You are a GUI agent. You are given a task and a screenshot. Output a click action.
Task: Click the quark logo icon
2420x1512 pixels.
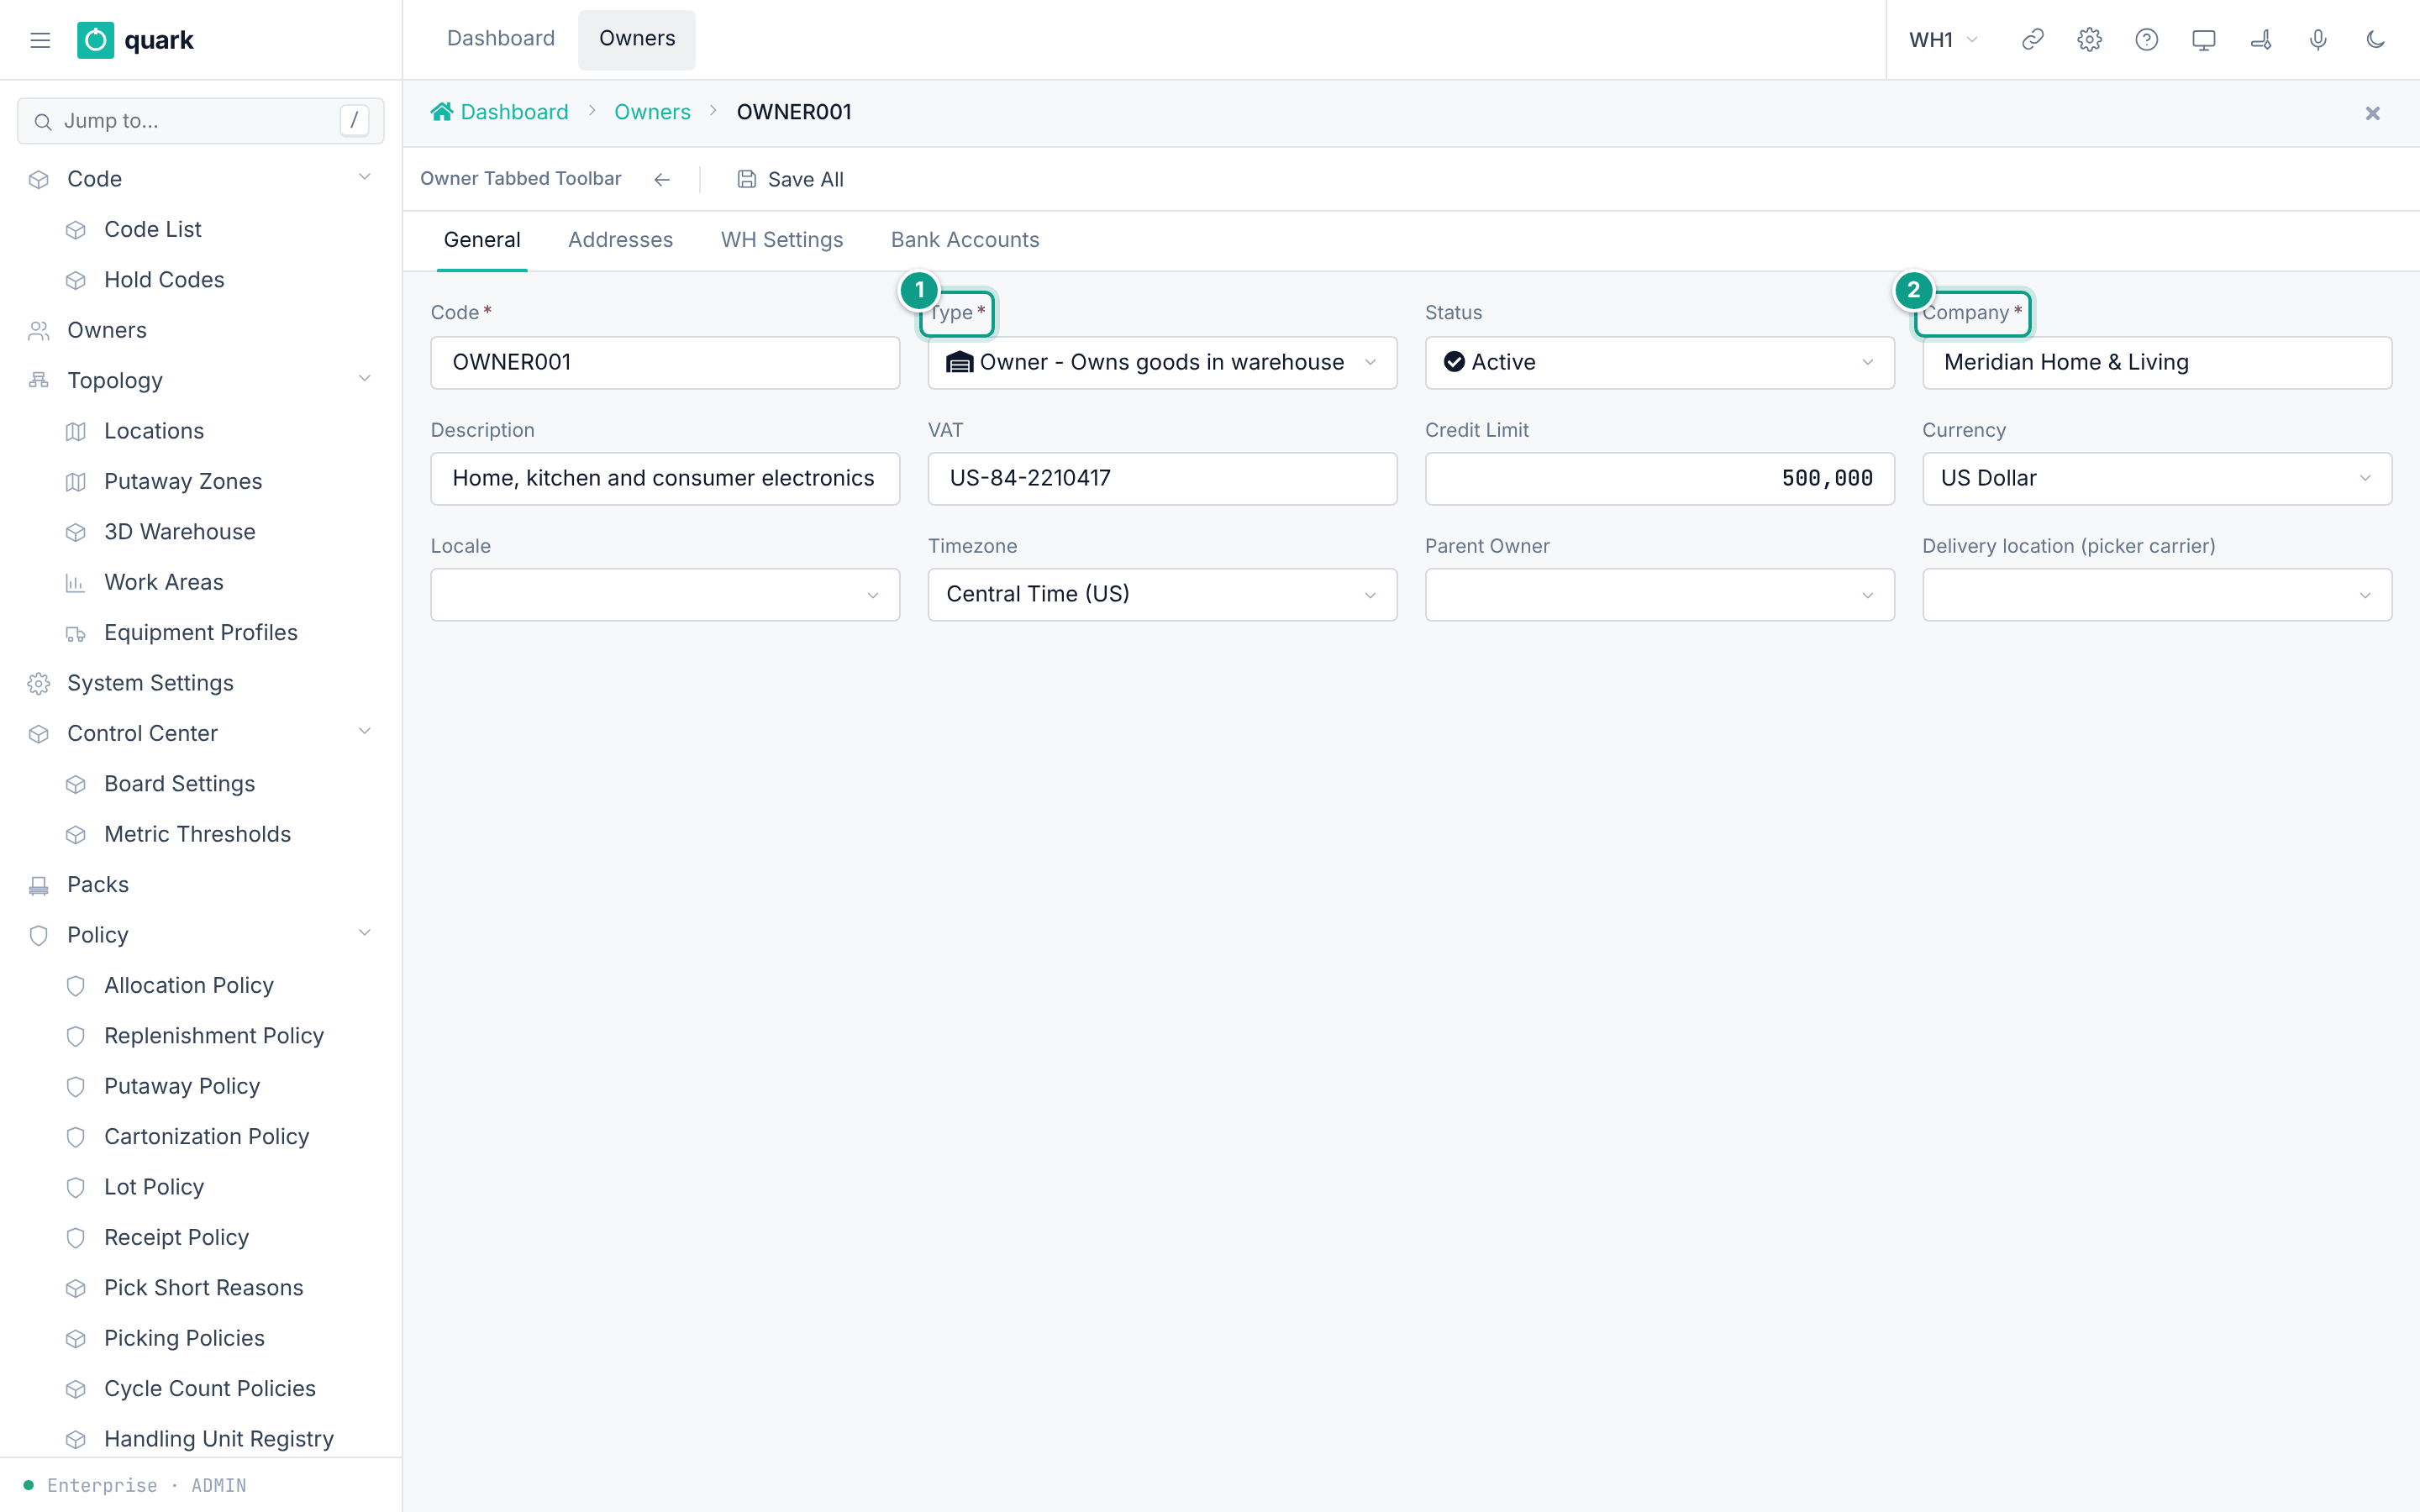[96, 40]
